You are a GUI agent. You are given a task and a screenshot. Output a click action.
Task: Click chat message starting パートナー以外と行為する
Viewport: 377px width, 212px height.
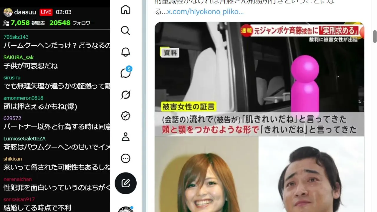coord(57,127)
